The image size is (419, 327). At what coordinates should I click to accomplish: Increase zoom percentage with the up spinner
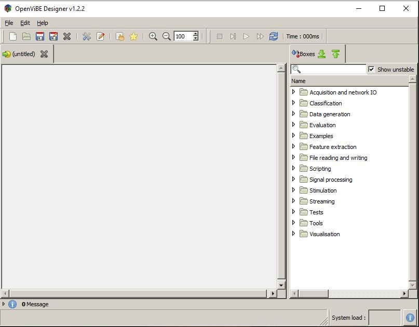[196, 34]
